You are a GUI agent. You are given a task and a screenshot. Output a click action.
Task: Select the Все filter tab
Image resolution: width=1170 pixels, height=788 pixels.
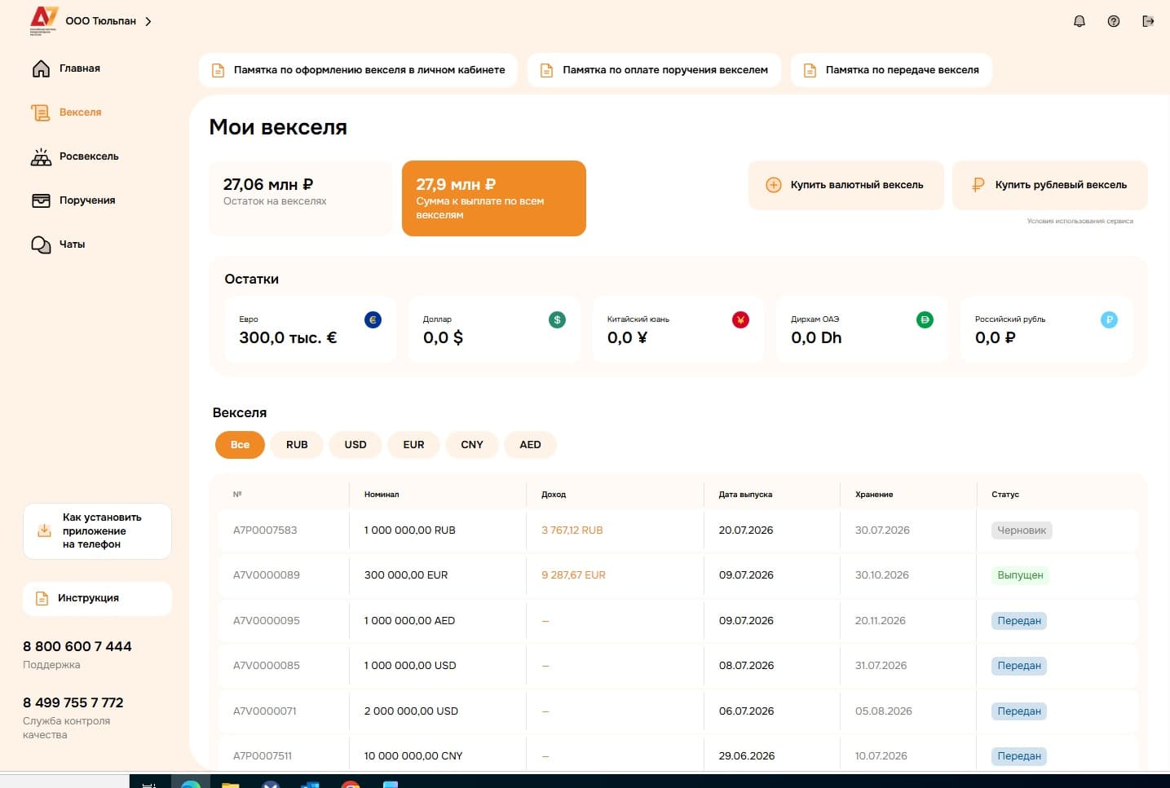pyautogui.click(x=240, y=445)
